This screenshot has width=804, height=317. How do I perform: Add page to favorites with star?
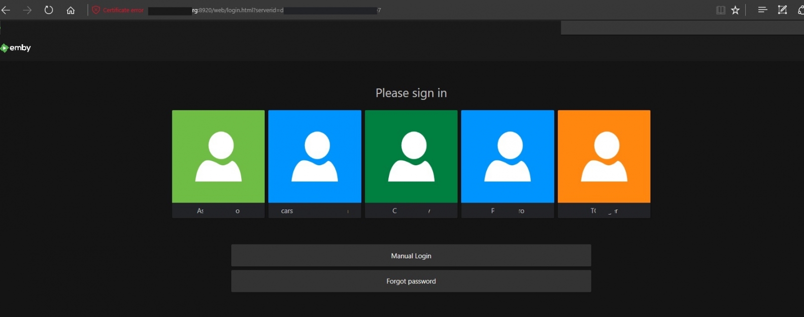pos(735,10)
